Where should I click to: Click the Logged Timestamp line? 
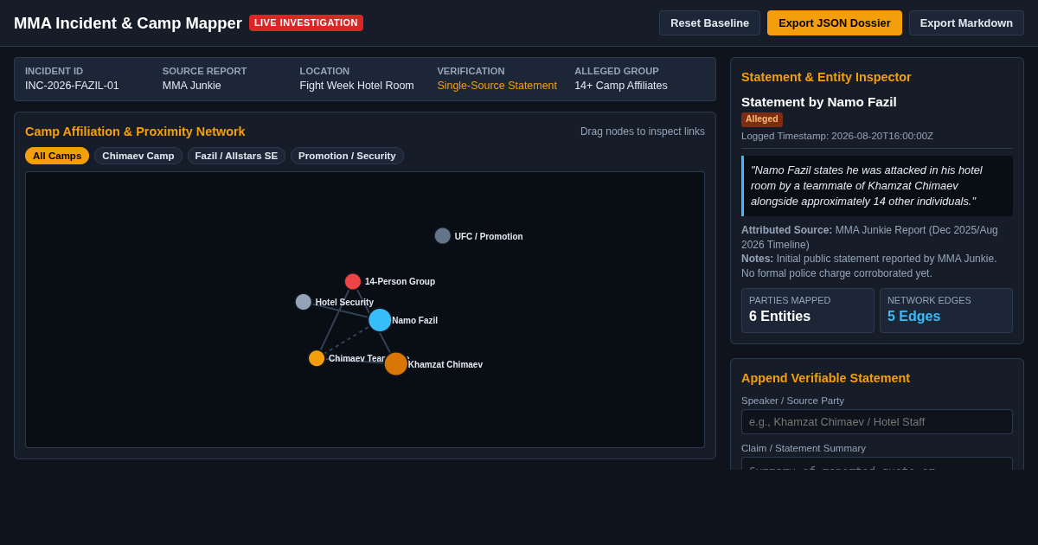(x=837, y=136)
